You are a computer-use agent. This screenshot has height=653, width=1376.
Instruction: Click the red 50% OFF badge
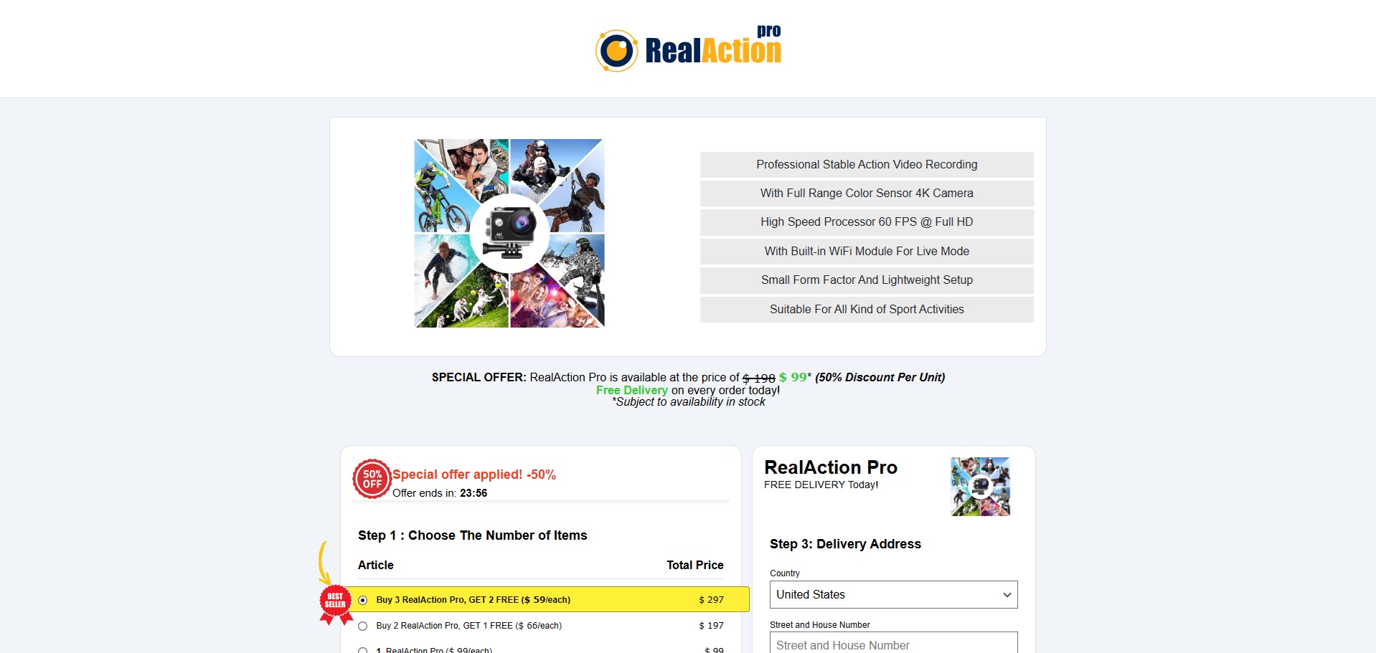click(x=372, y=479)
